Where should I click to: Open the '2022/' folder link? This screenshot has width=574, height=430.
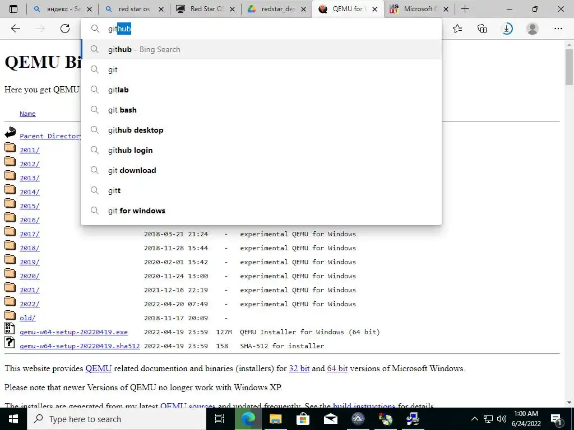coord(30,304)
